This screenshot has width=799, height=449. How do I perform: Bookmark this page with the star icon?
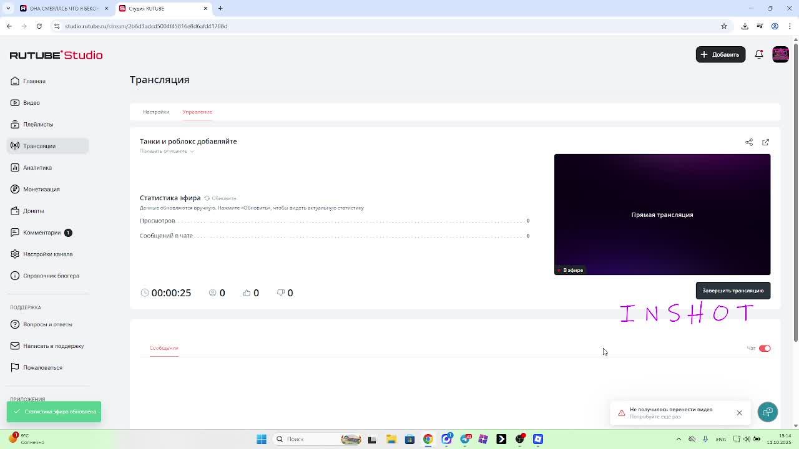[724, 26]
